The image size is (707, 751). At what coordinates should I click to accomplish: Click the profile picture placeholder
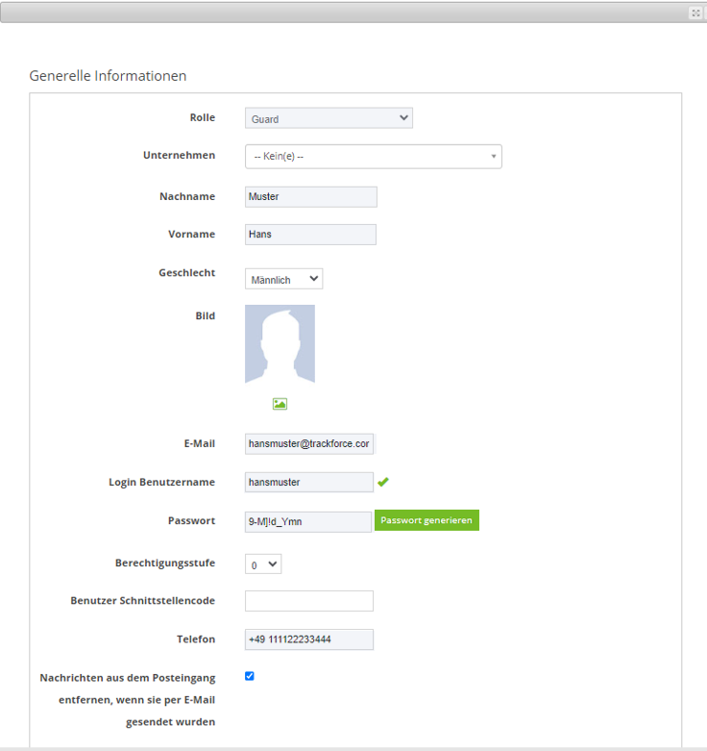click(280, 344)
